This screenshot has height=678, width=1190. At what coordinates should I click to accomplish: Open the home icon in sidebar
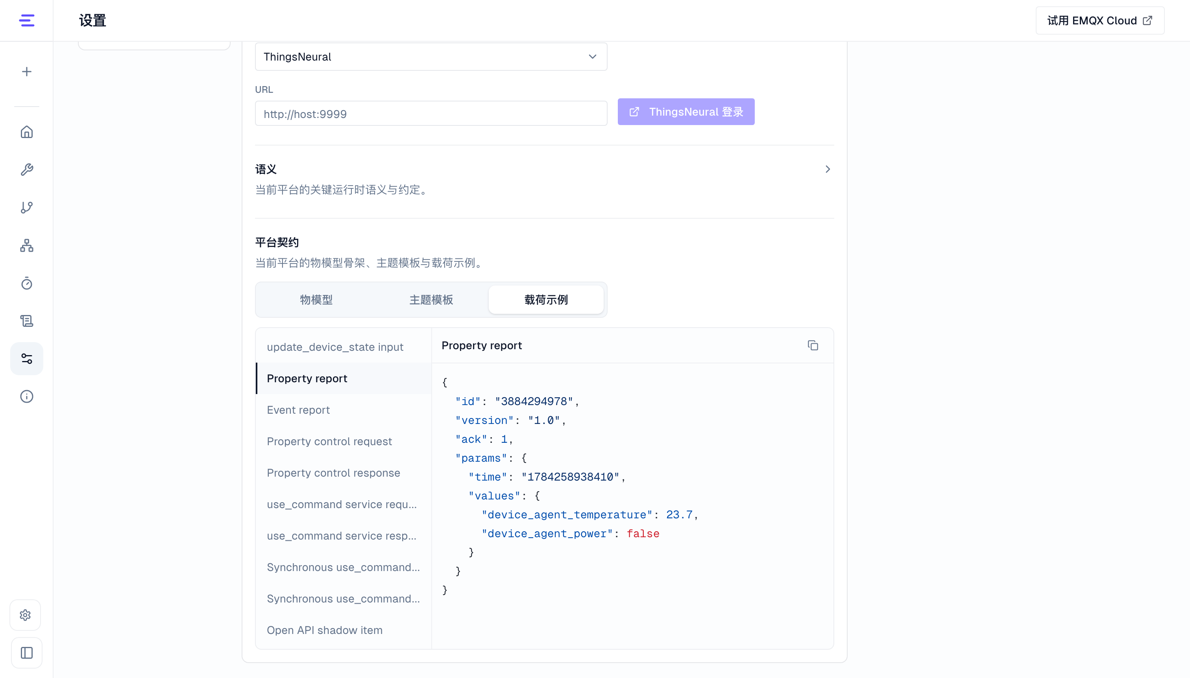26,132
